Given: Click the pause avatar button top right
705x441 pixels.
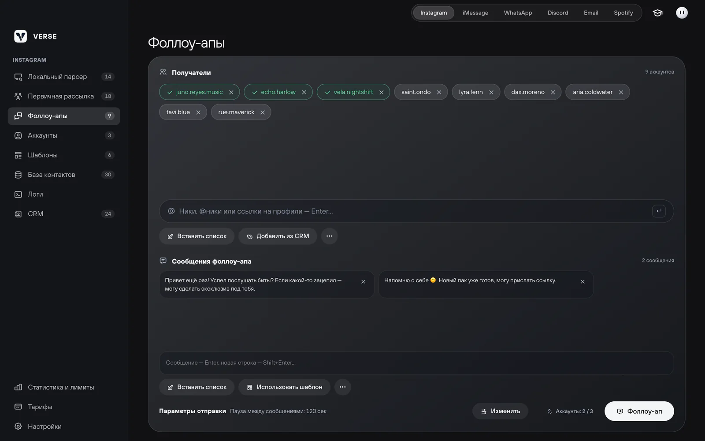Looking at the screenshot, I should [682, 13].
